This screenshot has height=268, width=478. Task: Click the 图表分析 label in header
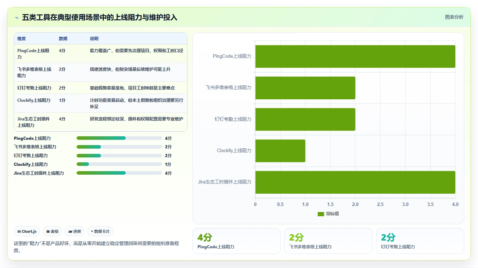click(x=454, y=17)
